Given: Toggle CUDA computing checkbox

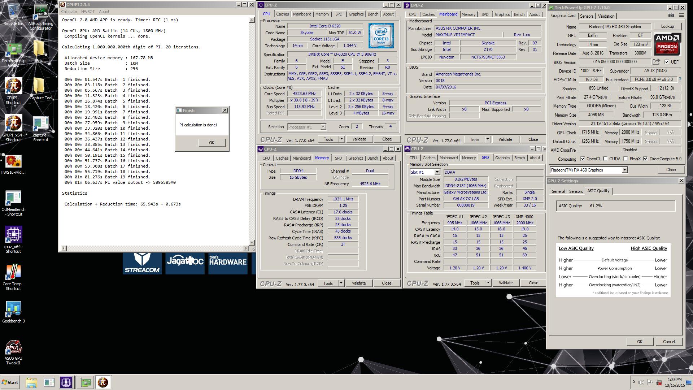Looking at the screenshot, I should click(605, 159).
